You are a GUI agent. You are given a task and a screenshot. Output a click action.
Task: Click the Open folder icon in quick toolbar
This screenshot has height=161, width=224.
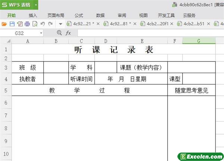tap(4, 24)
